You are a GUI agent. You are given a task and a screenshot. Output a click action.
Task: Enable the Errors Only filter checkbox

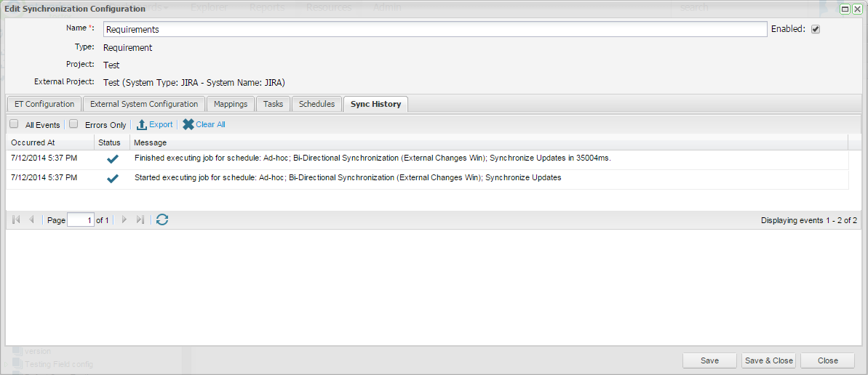[x=73, y=124]
